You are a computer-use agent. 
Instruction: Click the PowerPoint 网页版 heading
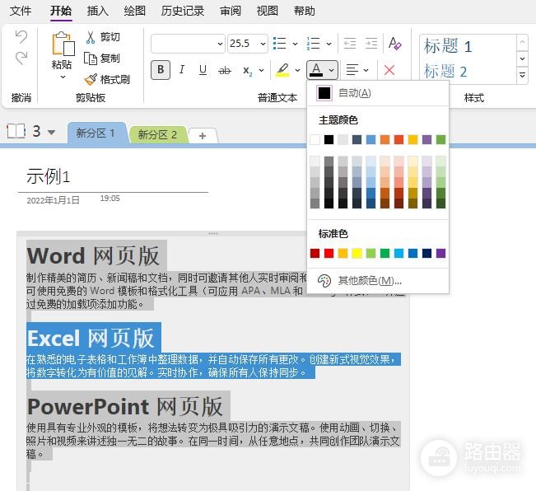(125, 406)
